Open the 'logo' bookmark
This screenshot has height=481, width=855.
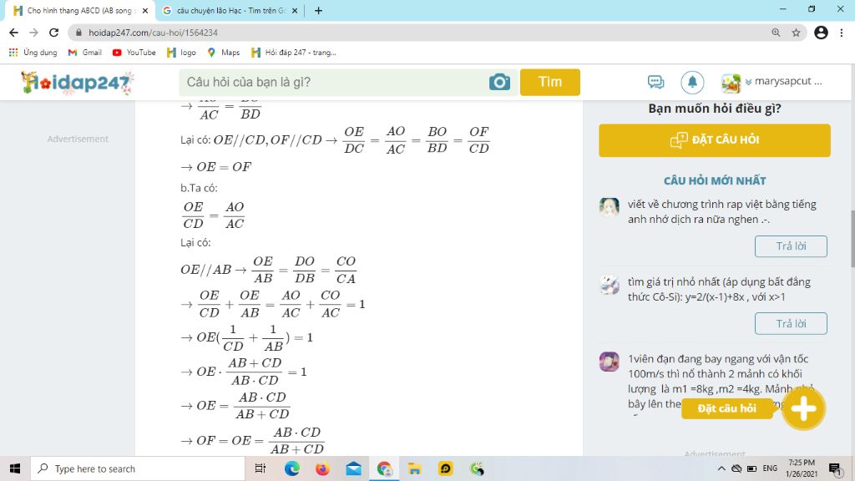click(x=181, y=53)
